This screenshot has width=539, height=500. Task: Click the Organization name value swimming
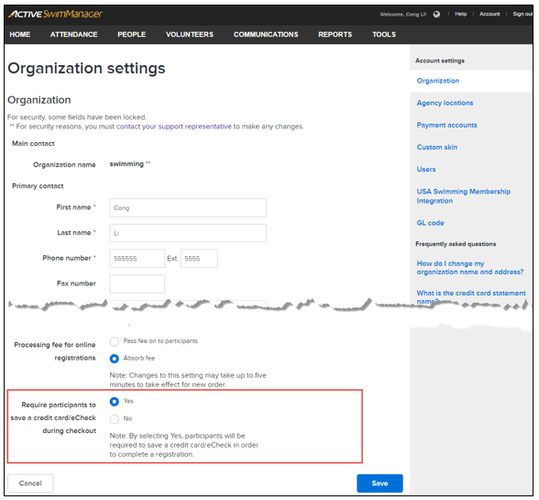click(x=126, y=164)
